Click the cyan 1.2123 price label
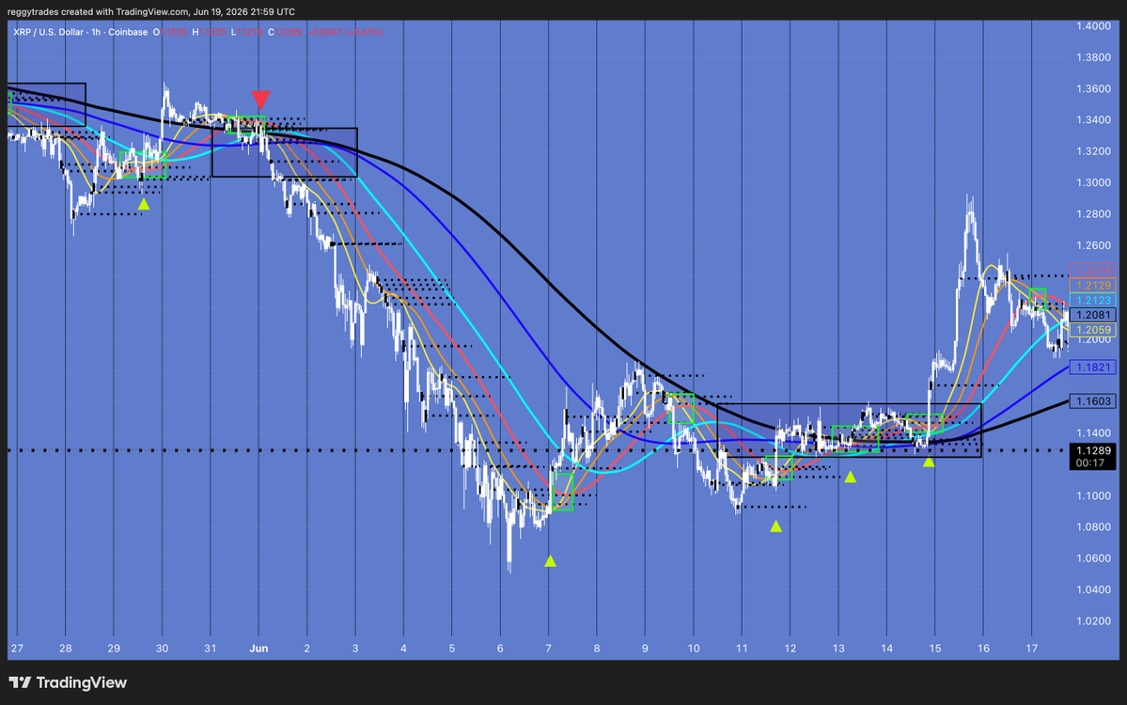Viewport: 1127px width, 705px height. [x=1092, y=301]
